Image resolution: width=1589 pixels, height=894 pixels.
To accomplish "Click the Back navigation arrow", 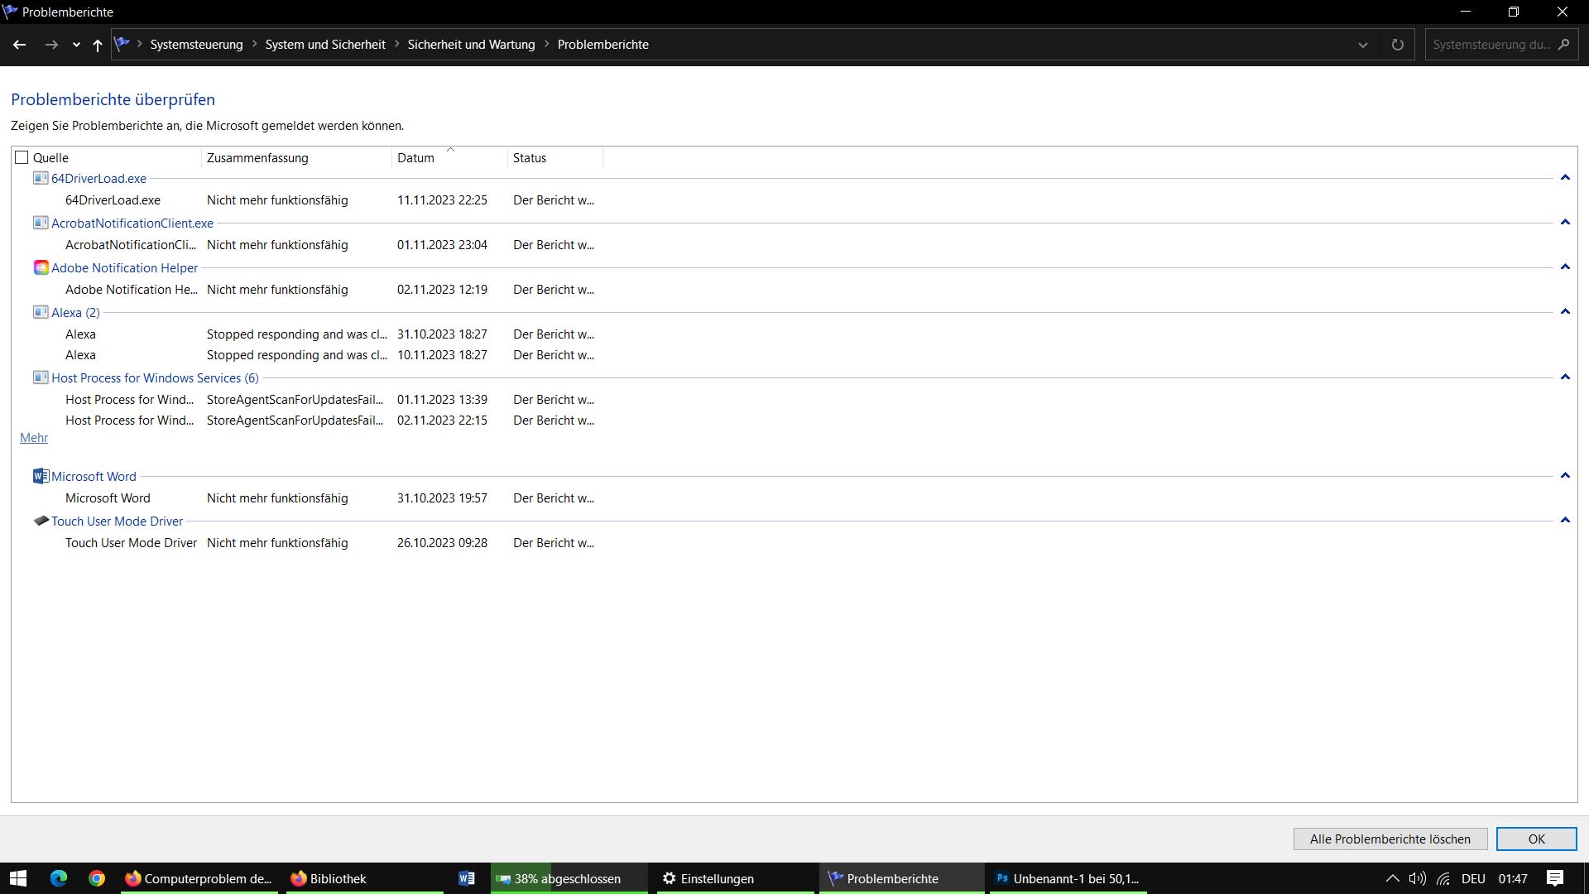I will (x=20, y=45).
